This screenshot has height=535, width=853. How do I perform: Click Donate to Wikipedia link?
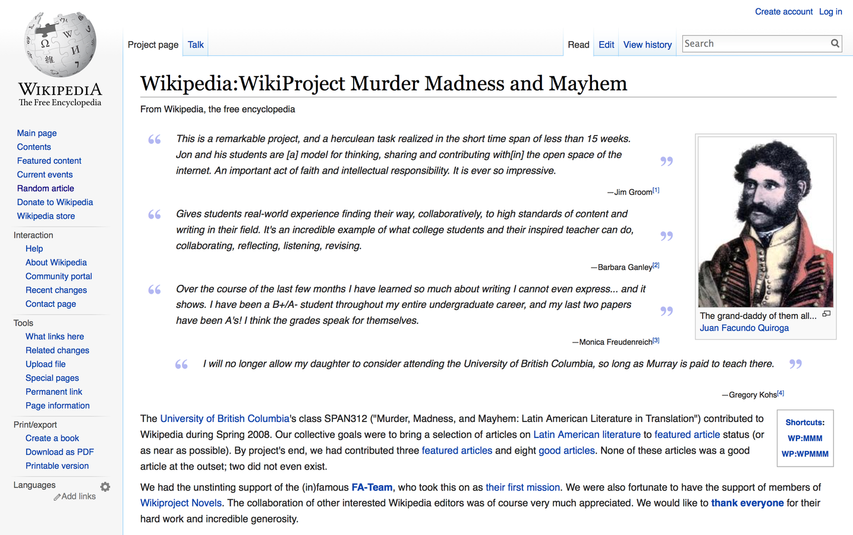55,202
